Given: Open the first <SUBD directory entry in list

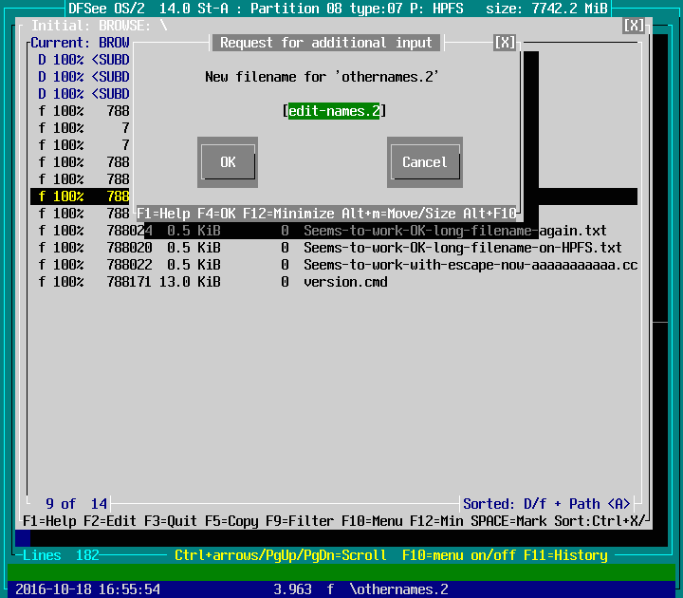Looking at the screenshot, I should click(95, 60).
